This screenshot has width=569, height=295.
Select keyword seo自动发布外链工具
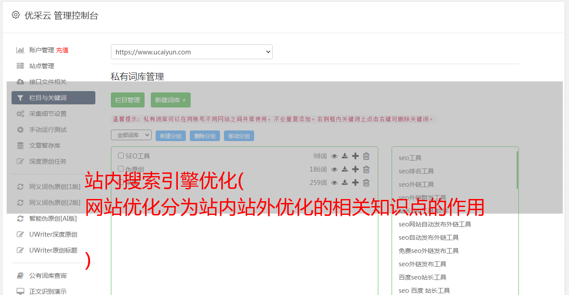(429, 238)
